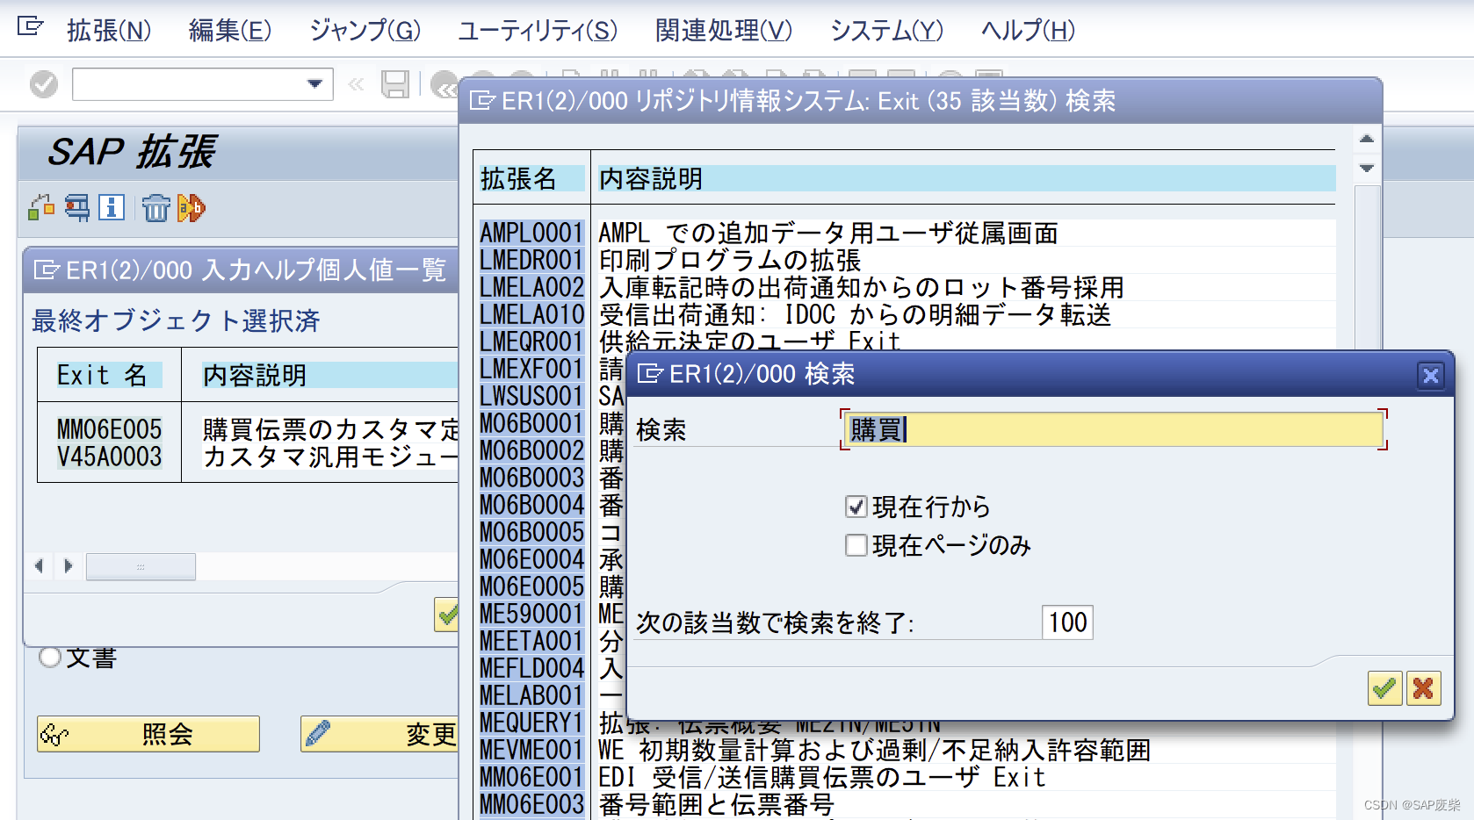The image size is (1474, 820).
Task: Select enhancement M06E0004 in results
Action: pos(531,559)
